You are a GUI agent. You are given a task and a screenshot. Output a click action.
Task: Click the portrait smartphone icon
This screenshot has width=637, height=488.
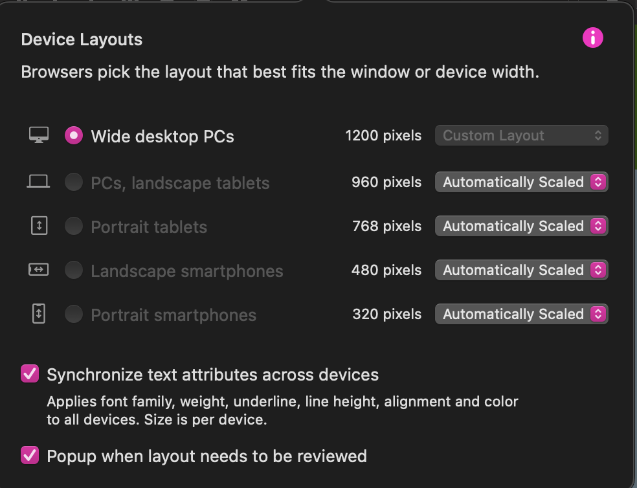click(39, 314)
